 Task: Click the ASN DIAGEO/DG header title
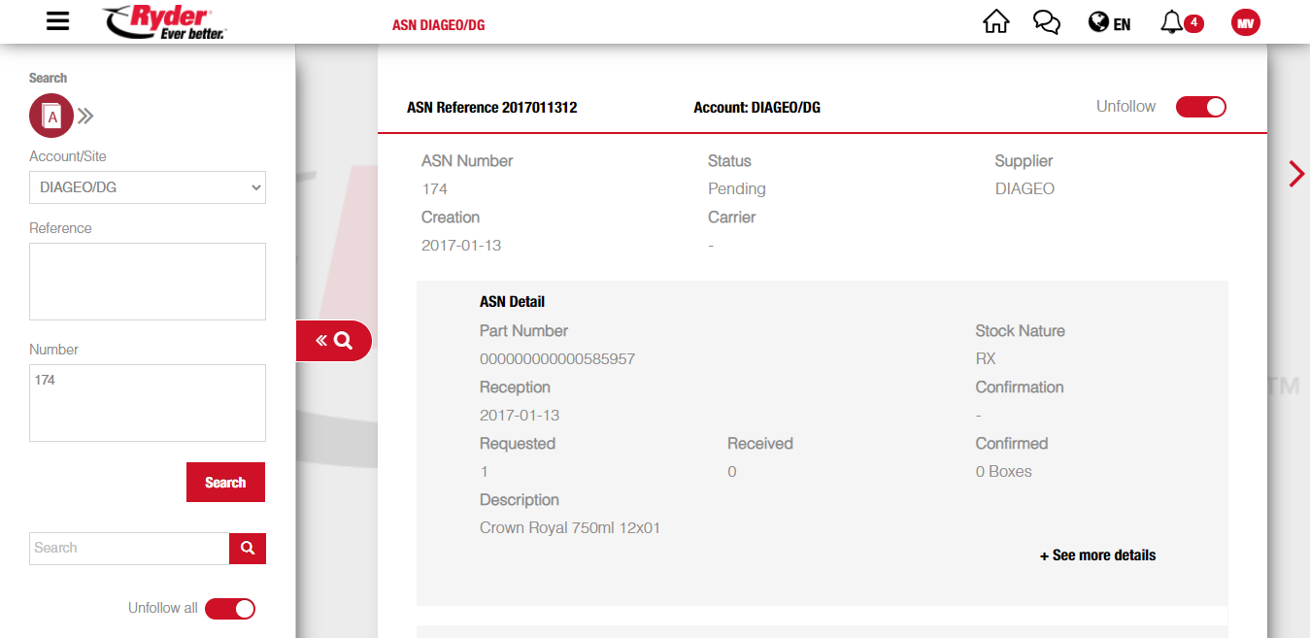438,25
